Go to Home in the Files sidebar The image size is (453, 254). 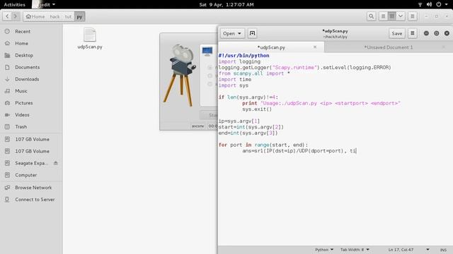[x=21, y=43]
